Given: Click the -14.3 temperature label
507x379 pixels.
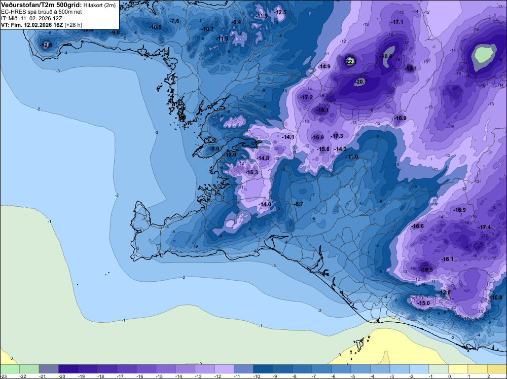Looking at the screenshot, I should [x=340, y=149].
